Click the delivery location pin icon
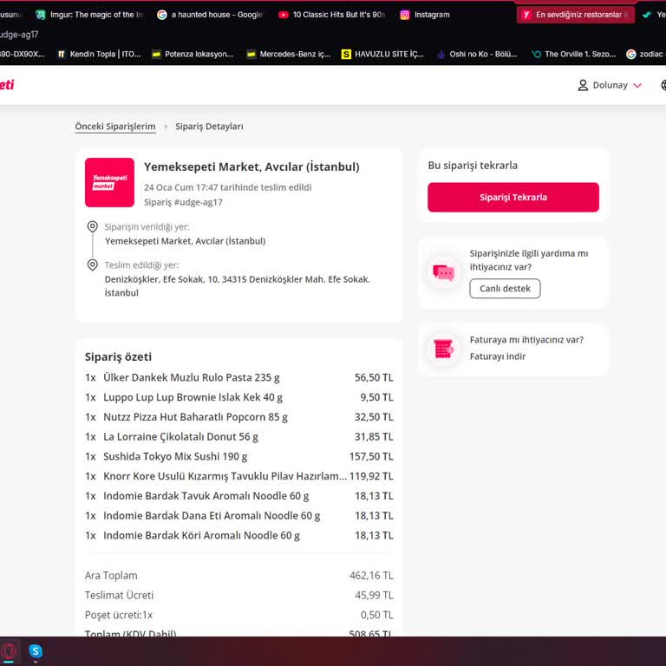This screenshot has width=666, height=666. click(92, 264)
